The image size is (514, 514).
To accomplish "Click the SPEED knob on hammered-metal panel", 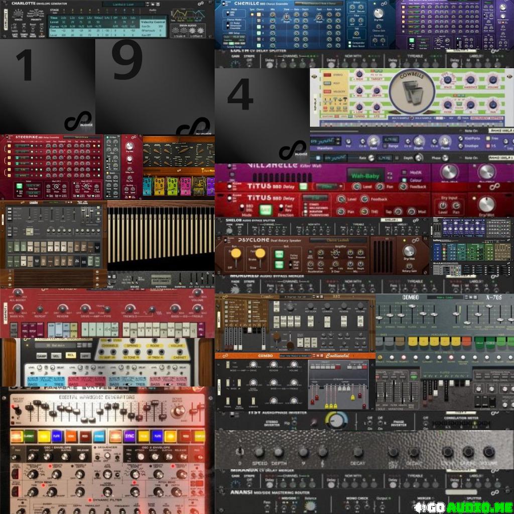I will pos(259,452).
